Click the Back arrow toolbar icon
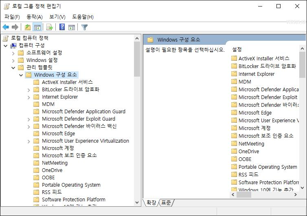 [6, 27]
